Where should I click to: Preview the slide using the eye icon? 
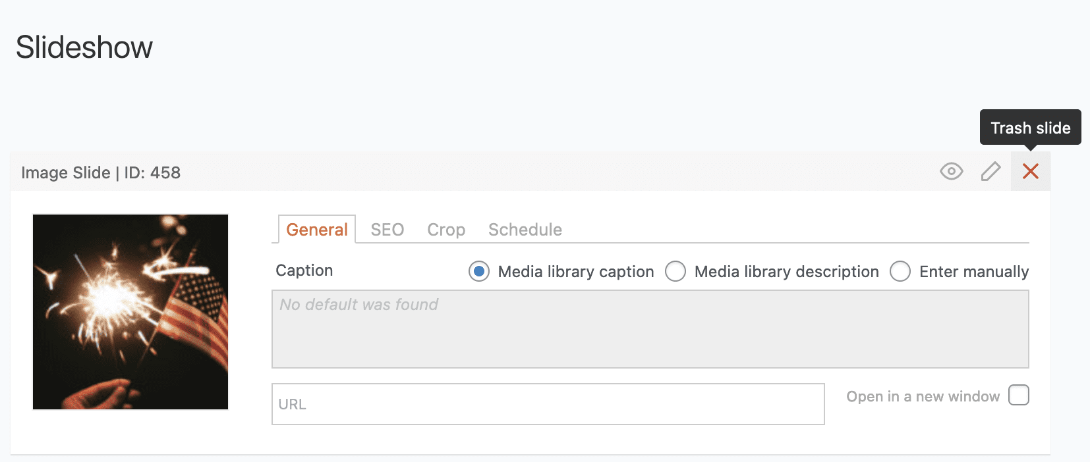tap(951, 172)
